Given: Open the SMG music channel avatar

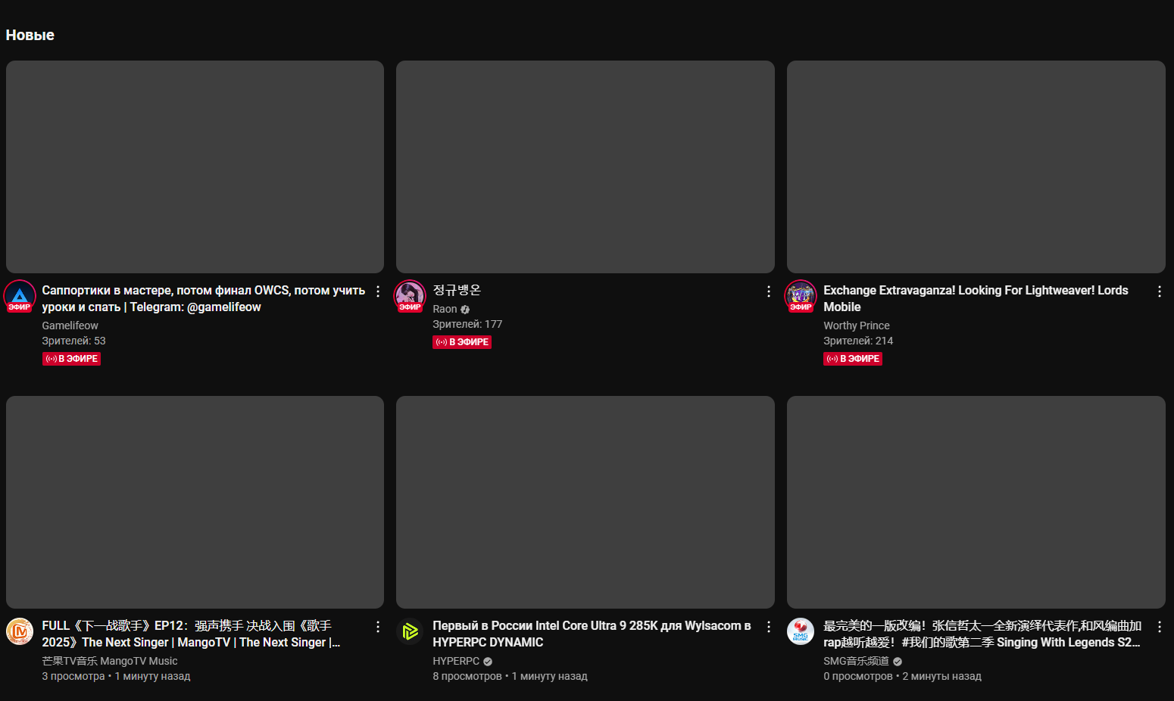Looking at the screenshot, I should [x=801, y=631].
